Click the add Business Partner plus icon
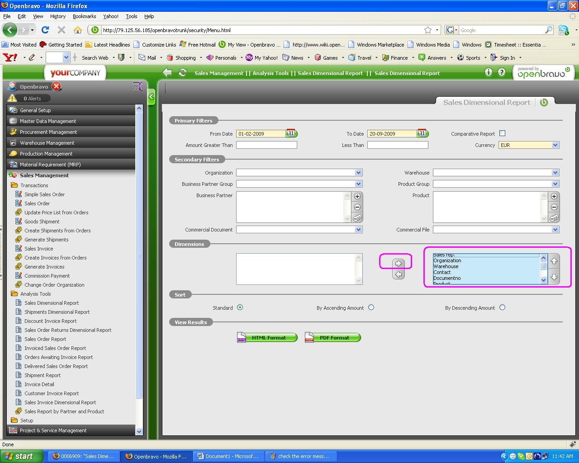Screen dimensions: 579x463 coord(357,196)
